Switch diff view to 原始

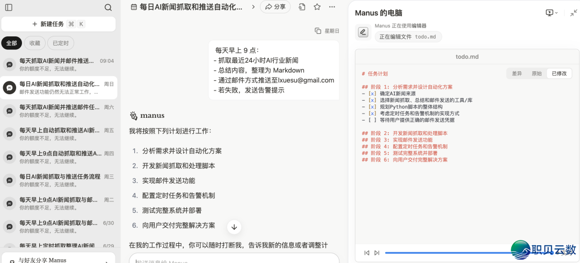536,73
